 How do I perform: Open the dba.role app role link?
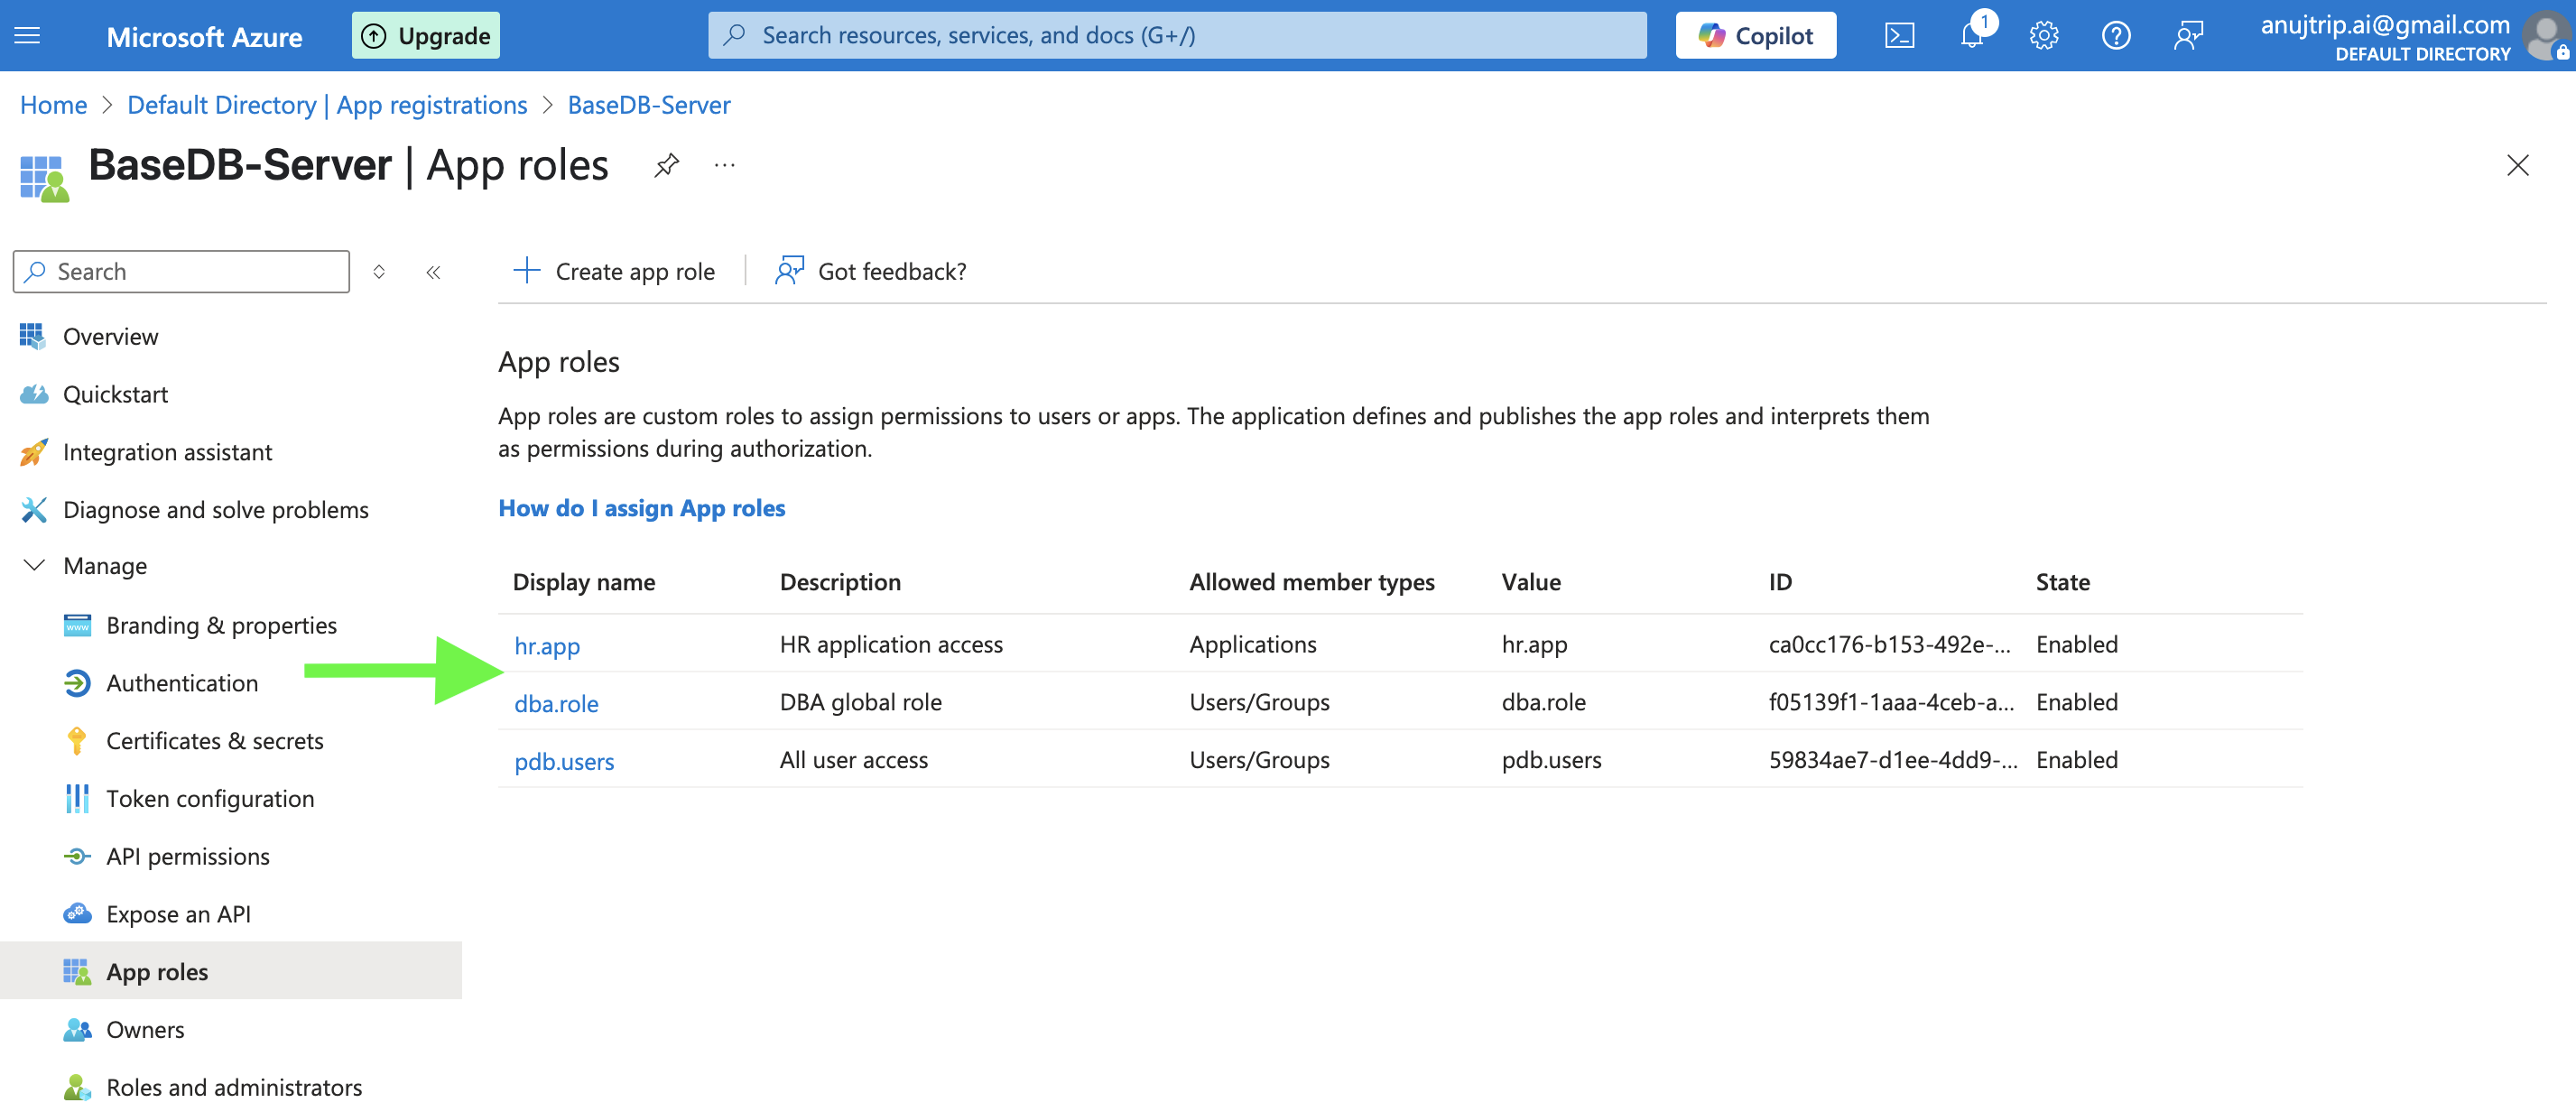(556, 704)
